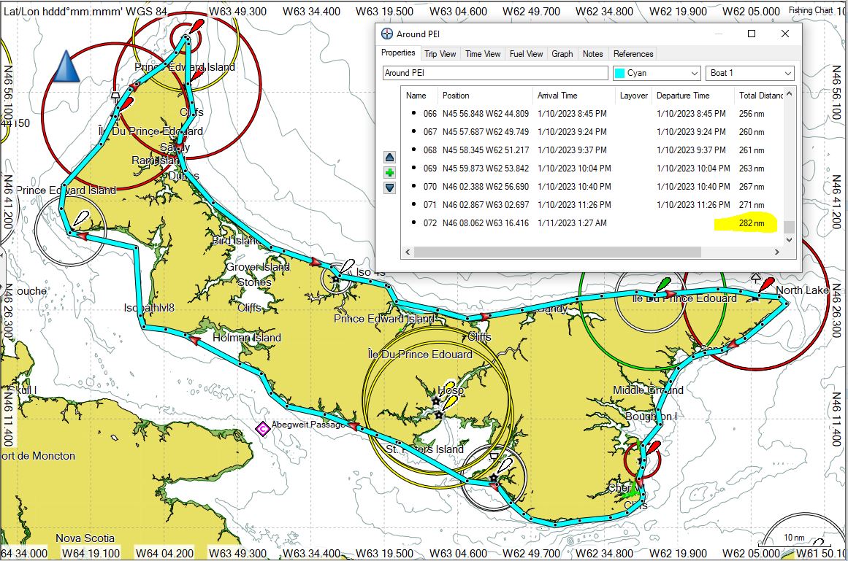Open the Cyan route color dropdown

[657, 73]
